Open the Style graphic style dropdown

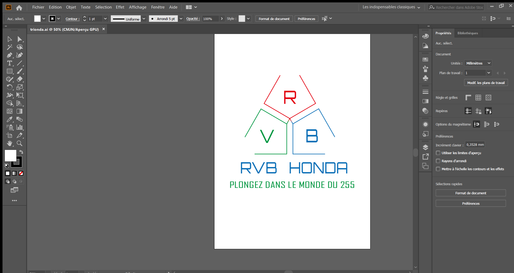pos(248,19)
